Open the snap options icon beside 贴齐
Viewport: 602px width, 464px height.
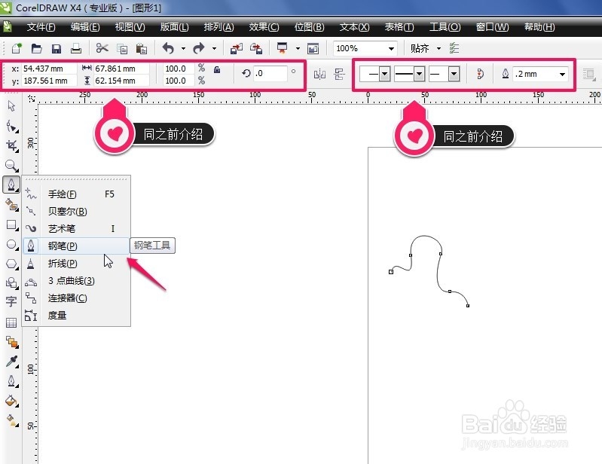(454, 48)
